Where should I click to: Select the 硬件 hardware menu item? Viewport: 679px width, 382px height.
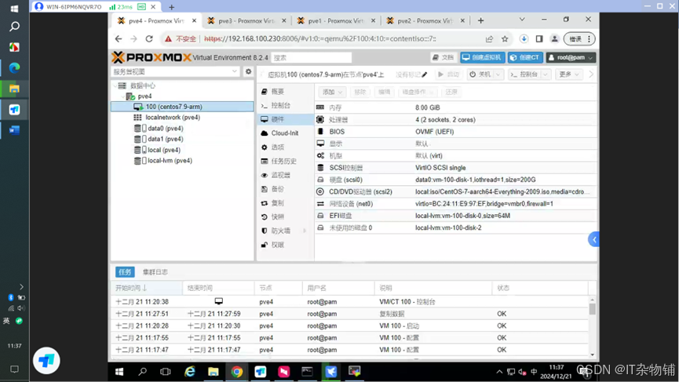[285, 119]
